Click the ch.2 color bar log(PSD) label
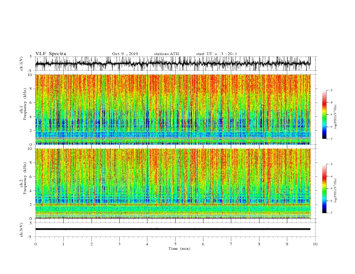The width and height of the screenshot is (355, 274). coord(336,190)
